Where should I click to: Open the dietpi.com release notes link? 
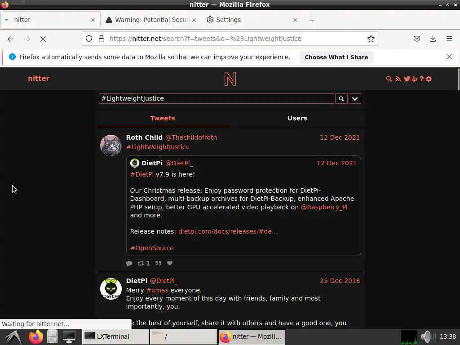228,231
